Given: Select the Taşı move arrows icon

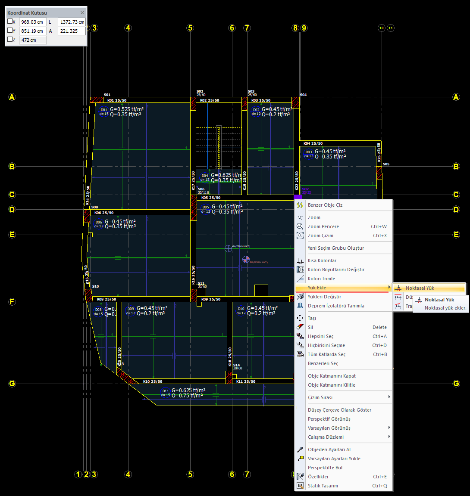Looking at the screenshot, I should [x=300, y=318].
